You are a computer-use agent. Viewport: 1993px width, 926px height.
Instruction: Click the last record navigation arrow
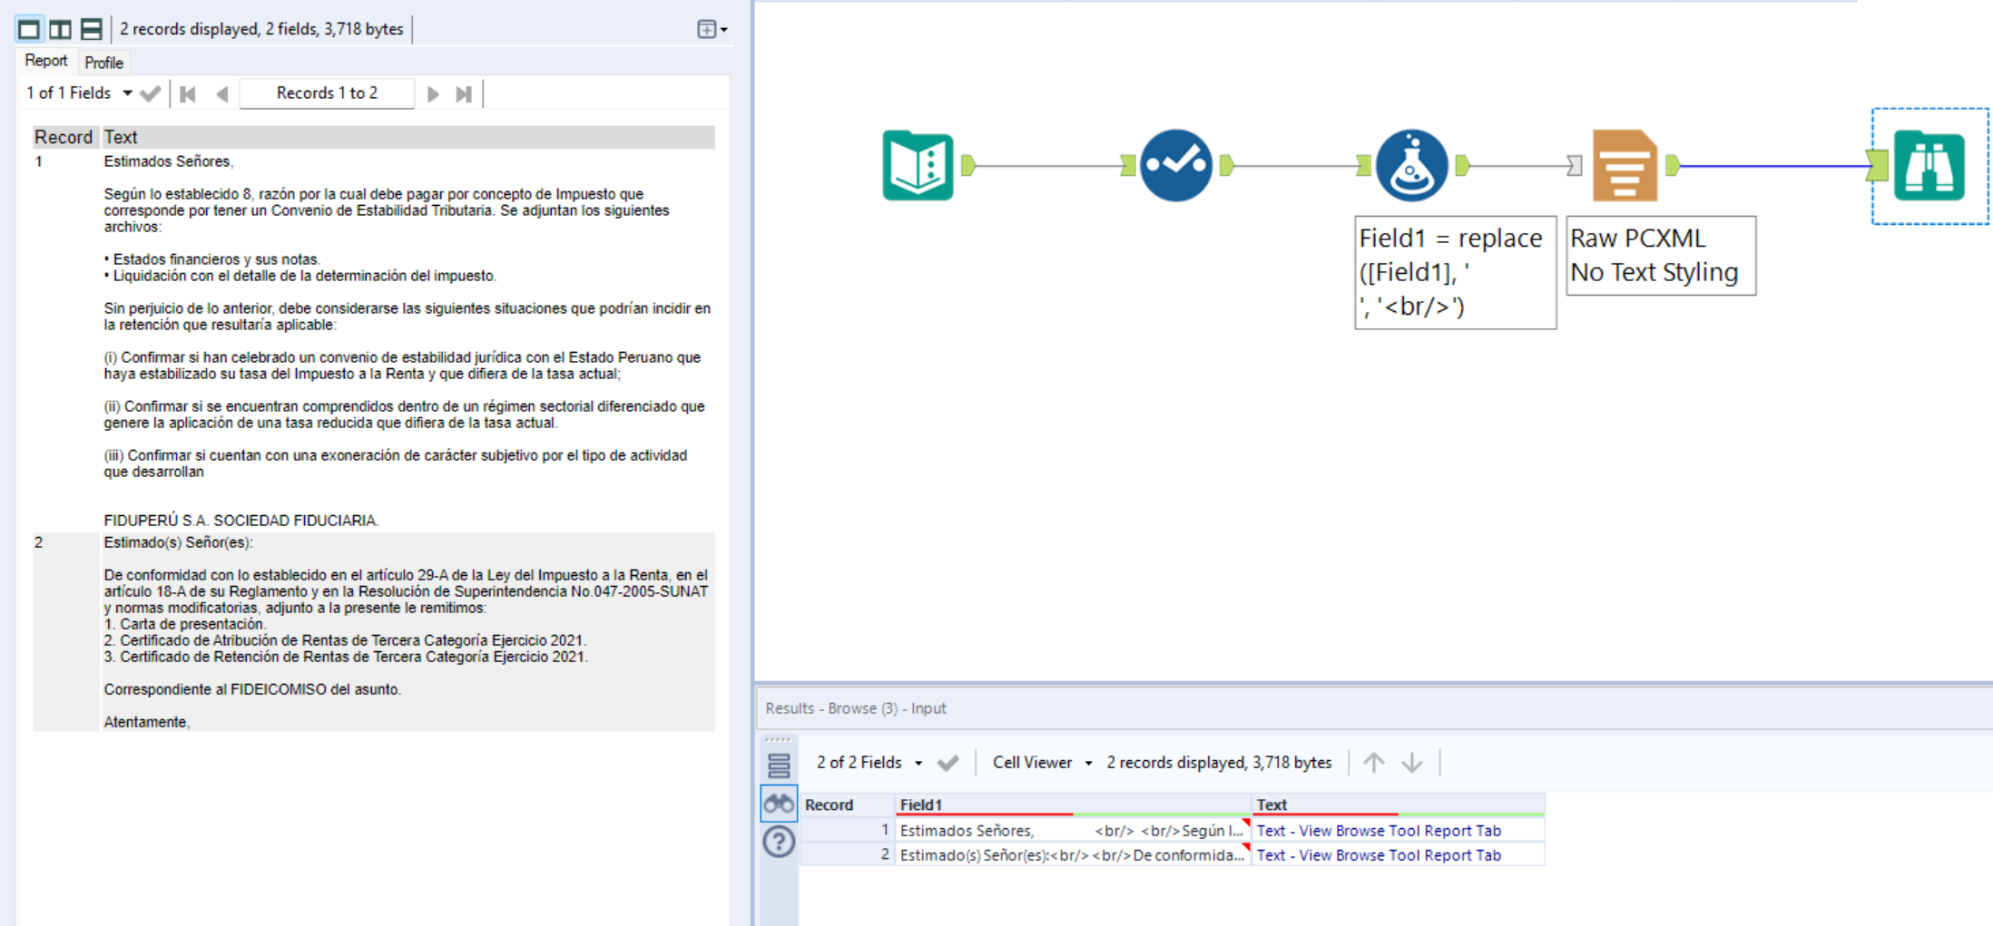(464, 93)
